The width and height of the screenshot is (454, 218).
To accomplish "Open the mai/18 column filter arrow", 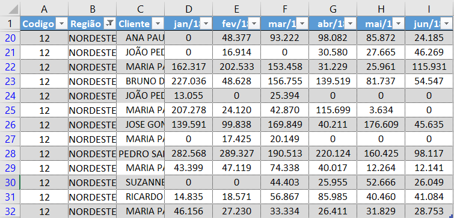I will point(398,23).
